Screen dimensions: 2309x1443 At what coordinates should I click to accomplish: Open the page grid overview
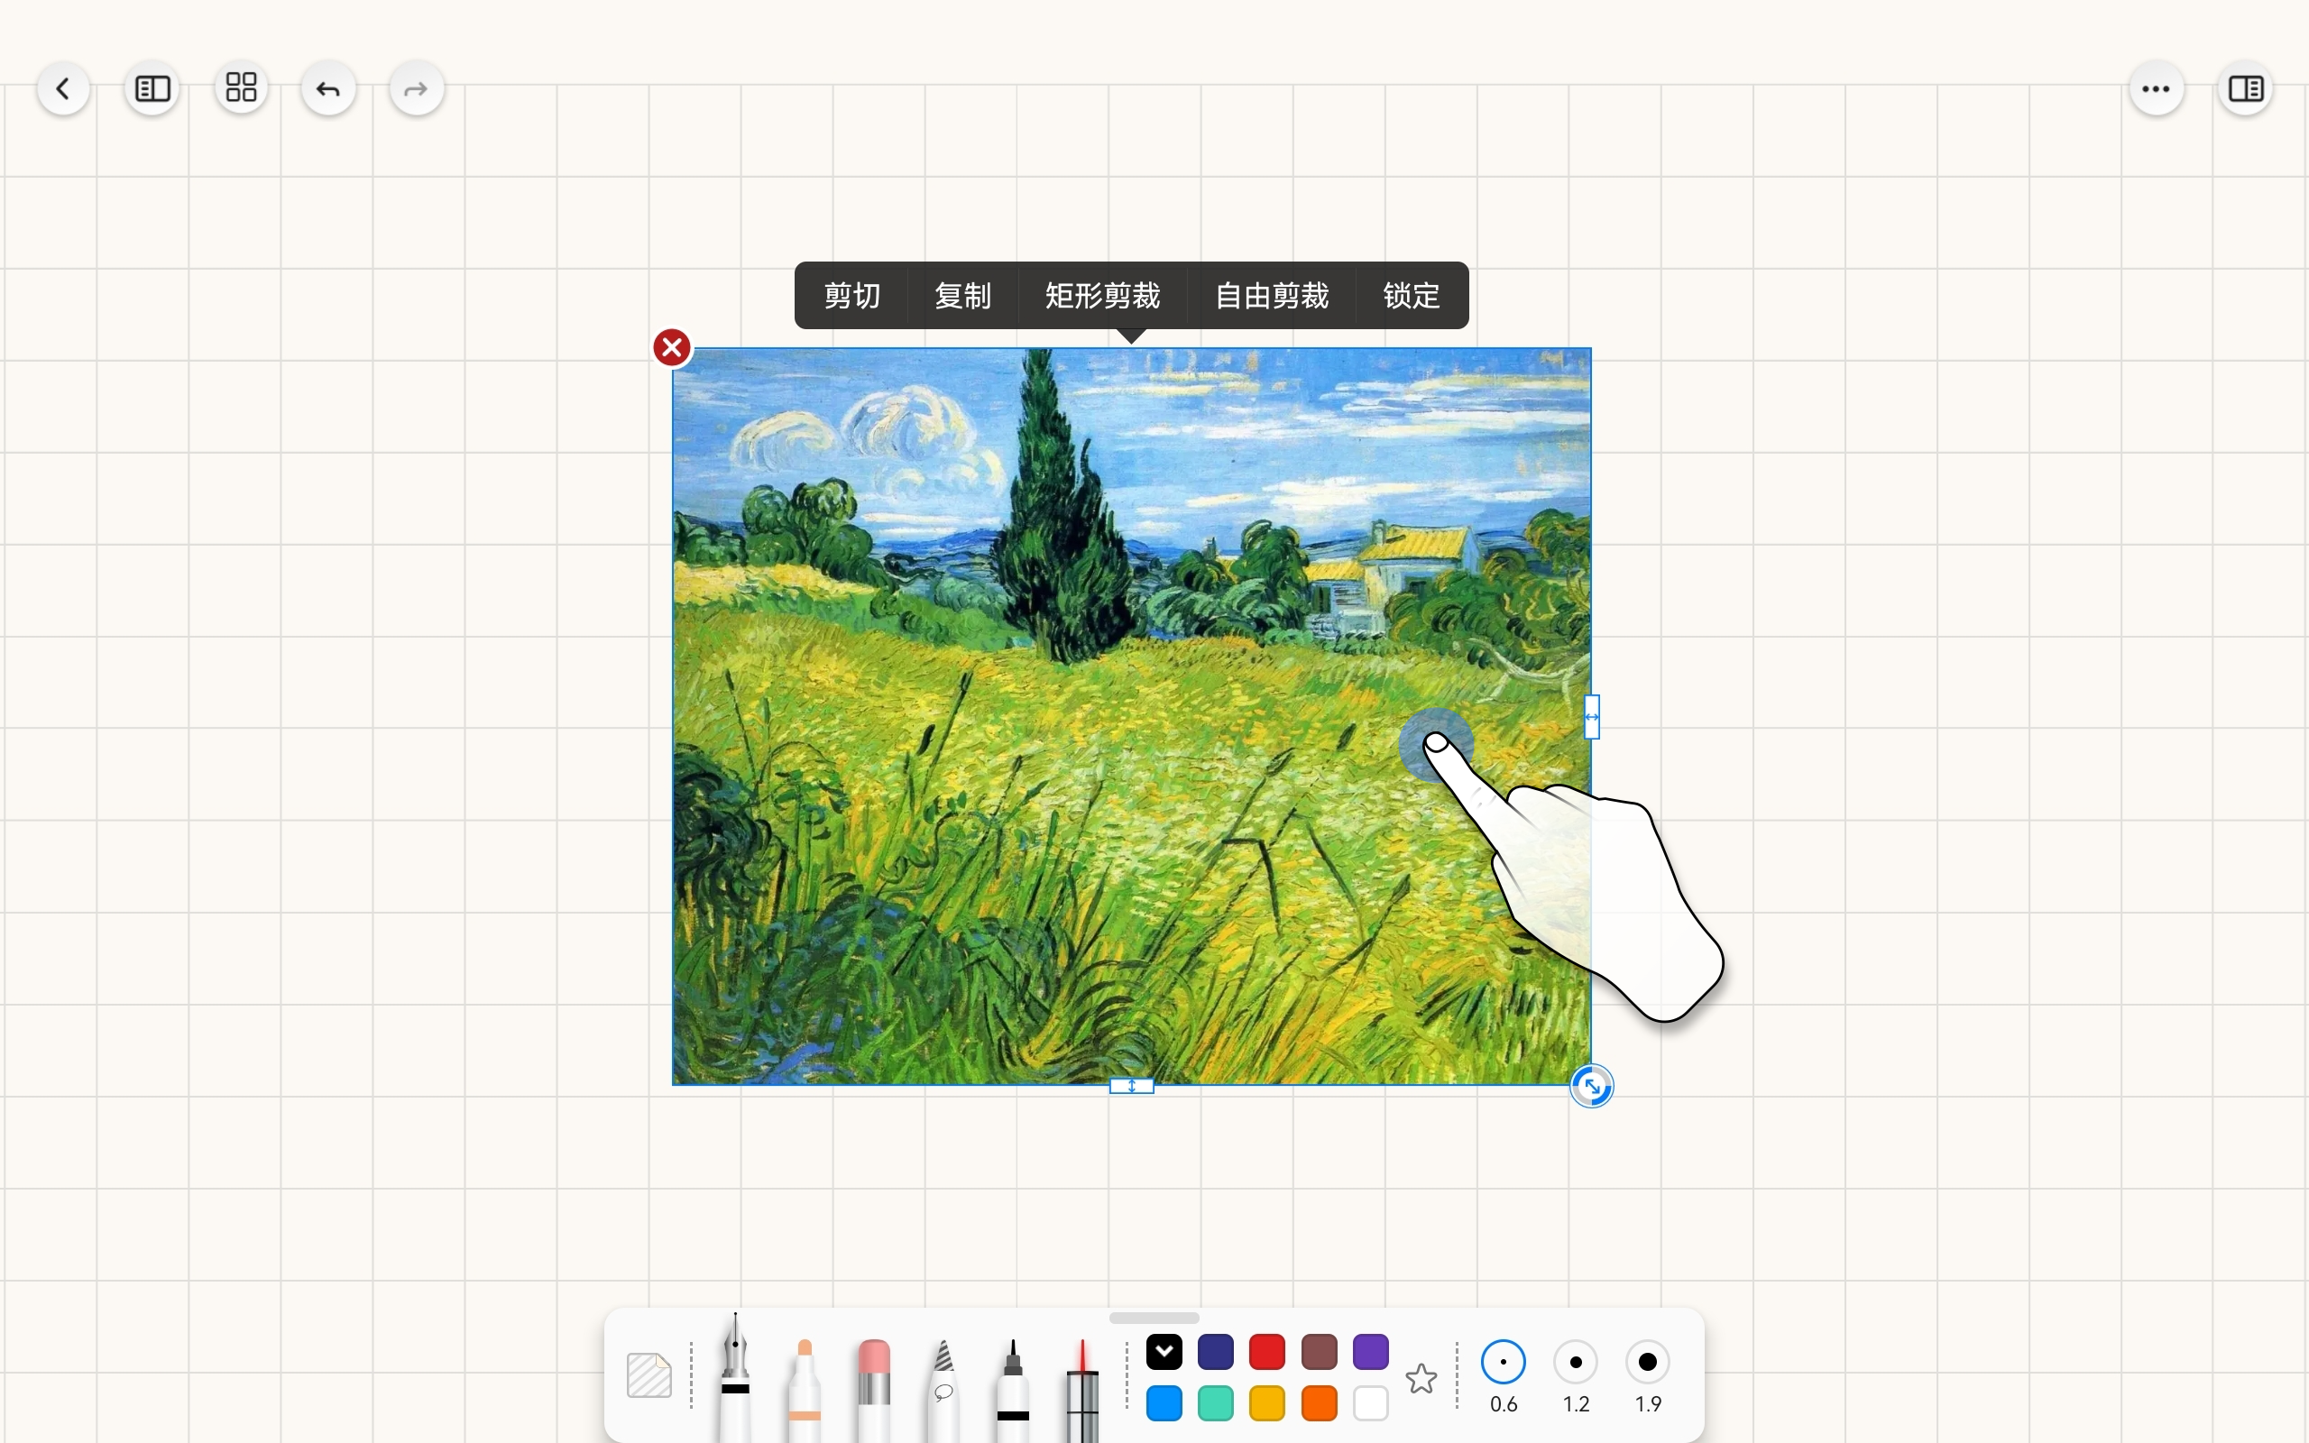(241, 87)
